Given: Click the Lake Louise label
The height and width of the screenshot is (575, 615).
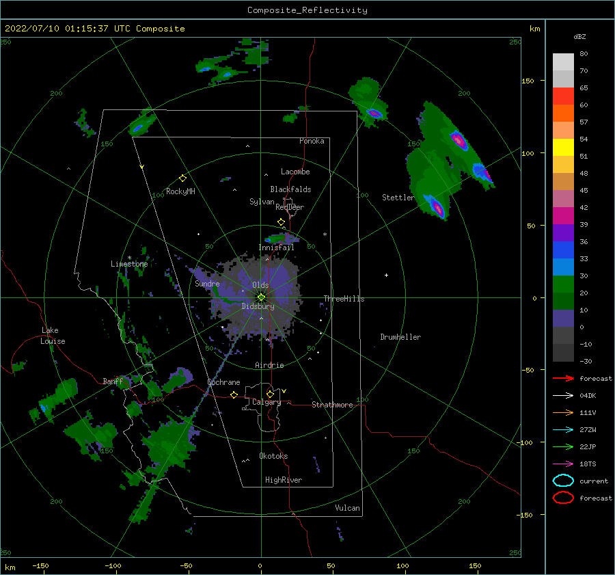Looking at the screenshot, I should click(x=53, y=336).
